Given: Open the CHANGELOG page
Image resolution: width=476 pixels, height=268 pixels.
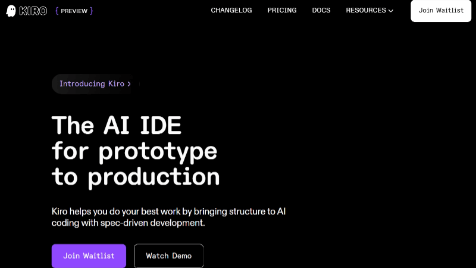Looking at the screenshot, I should [x=231, y=10].
